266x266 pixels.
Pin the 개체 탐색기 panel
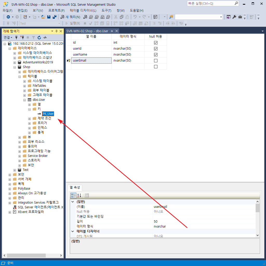(x=56, y=31)
